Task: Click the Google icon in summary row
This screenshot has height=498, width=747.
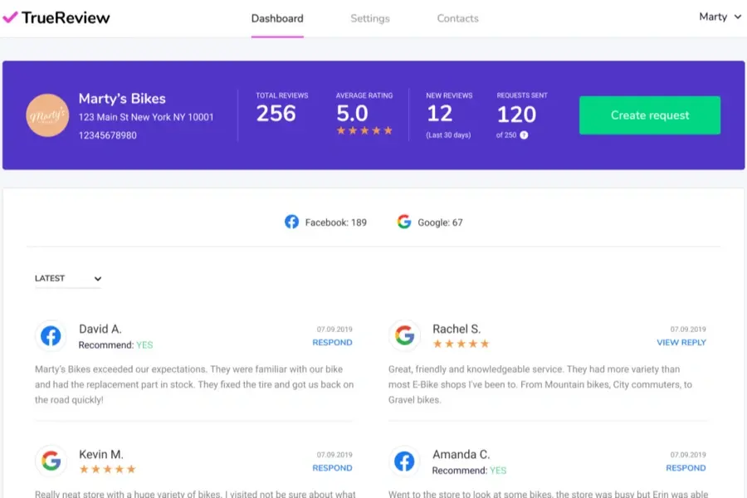Action: click(x=404, y=222)
